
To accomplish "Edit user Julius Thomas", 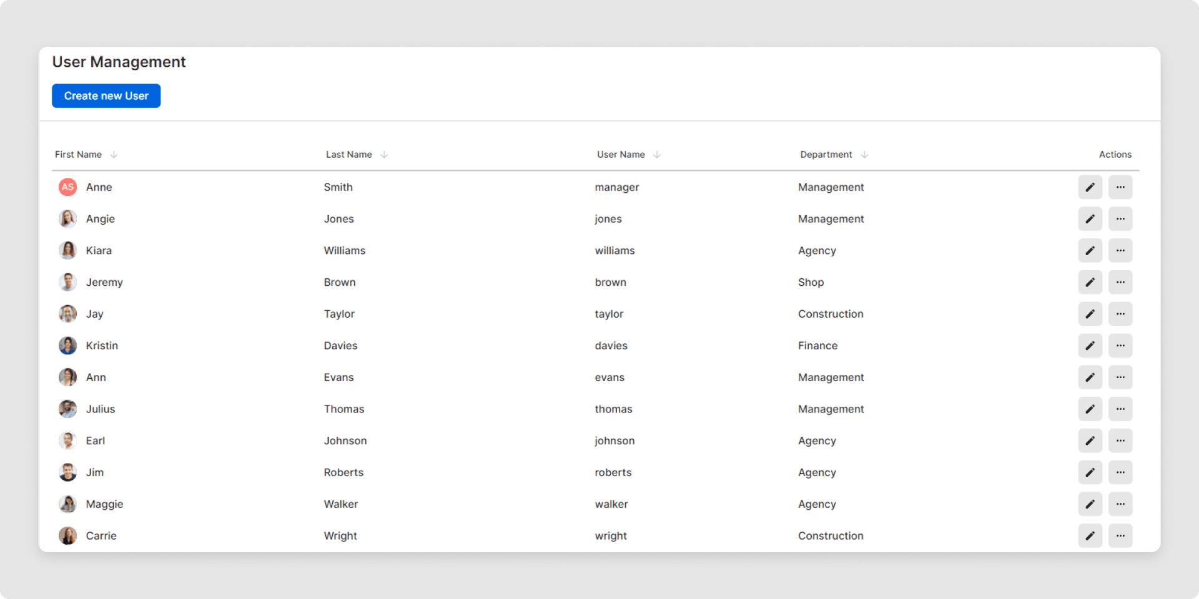I will coord(1090,409).
